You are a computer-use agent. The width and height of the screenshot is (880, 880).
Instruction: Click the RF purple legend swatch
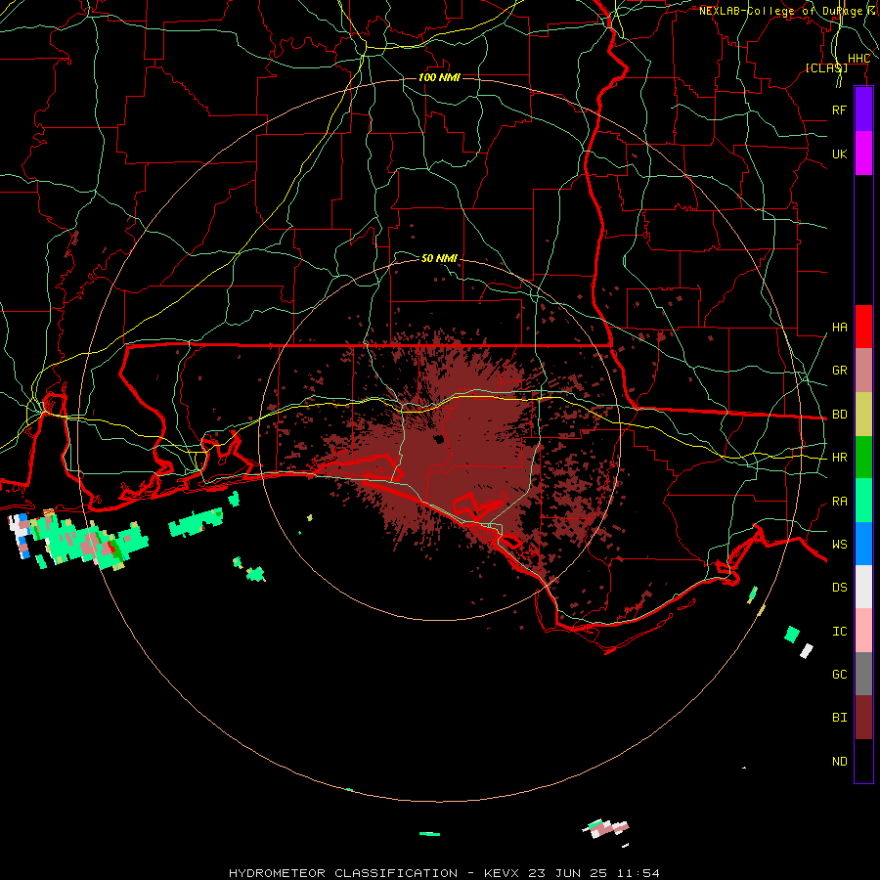(x=863, y=110)
